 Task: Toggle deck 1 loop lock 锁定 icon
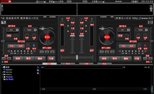pos(34,45)
